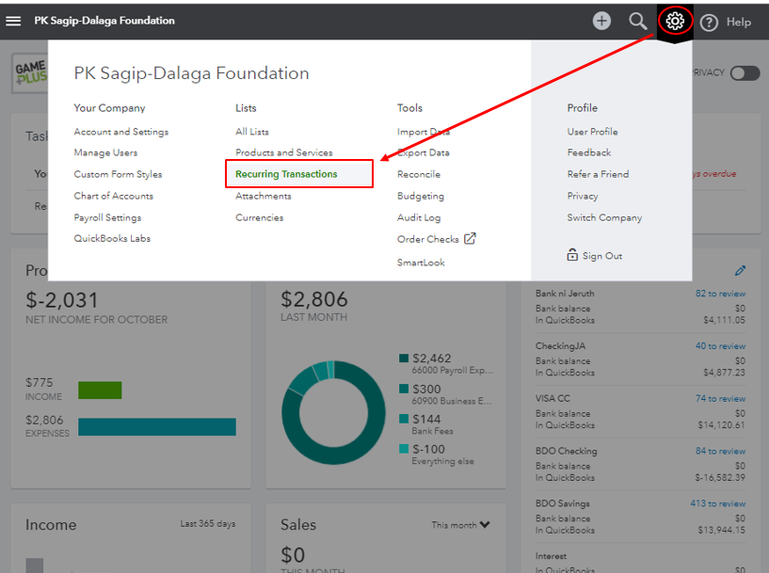
Task: Open the Help question mark icon
Action: pos(710,22)
